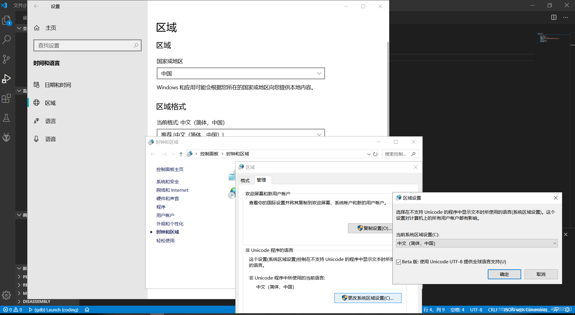Open 系统和安全 link
The width and height of the screenshot is (575, 315).
point(168,182)
